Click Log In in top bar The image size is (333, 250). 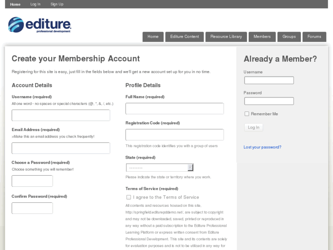[35, 4]
